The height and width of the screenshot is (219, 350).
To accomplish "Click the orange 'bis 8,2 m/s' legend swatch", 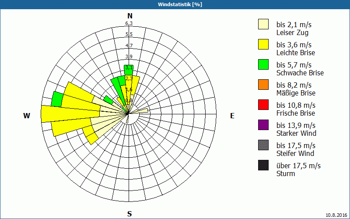I will click(263, 85).
